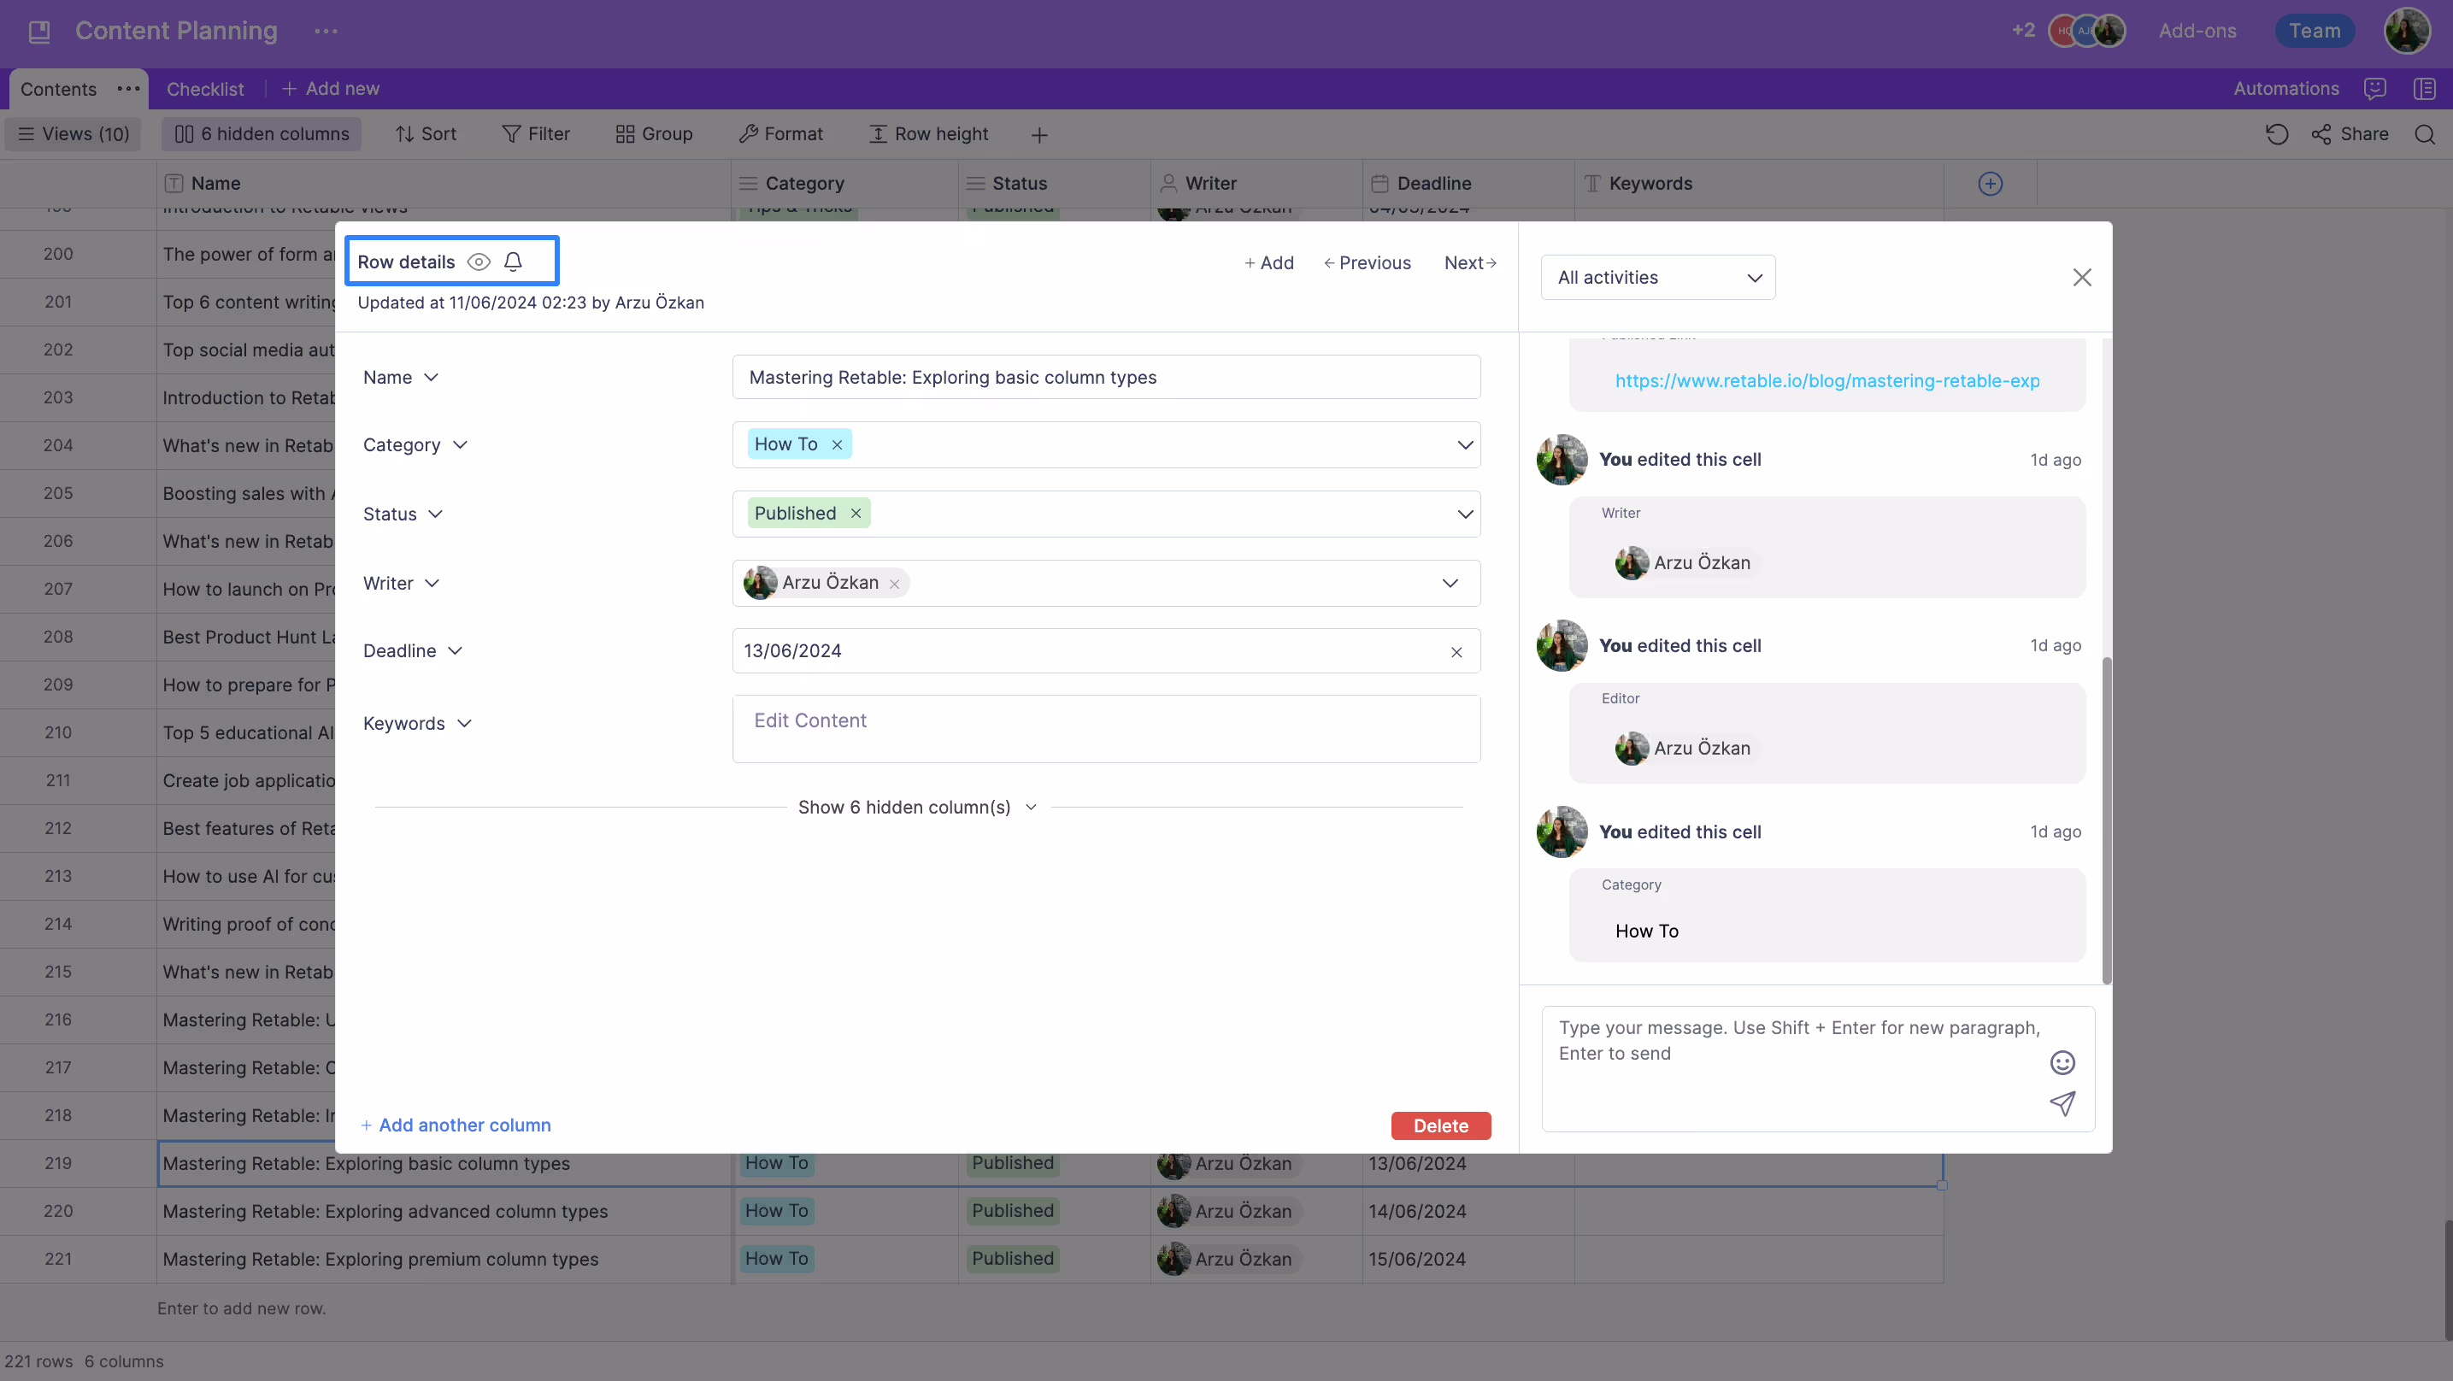Open the emoji picker in comment box

pos(2062,1063)
